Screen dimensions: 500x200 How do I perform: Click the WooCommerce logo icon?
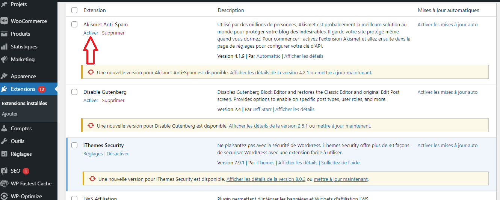pyautogui.click(x=5, y=21)
